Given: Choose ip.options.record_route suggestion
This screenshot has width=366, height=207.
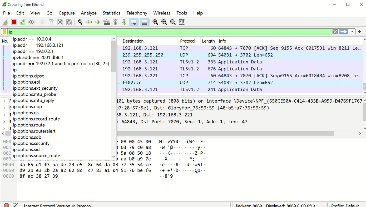Looking at the screenshot, I should [x=61, y=119].
